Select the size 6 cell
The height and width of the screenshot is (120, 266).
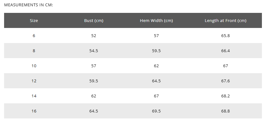34,35
